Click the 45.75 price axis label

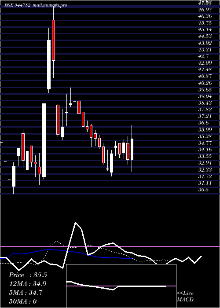pos(205,23)
